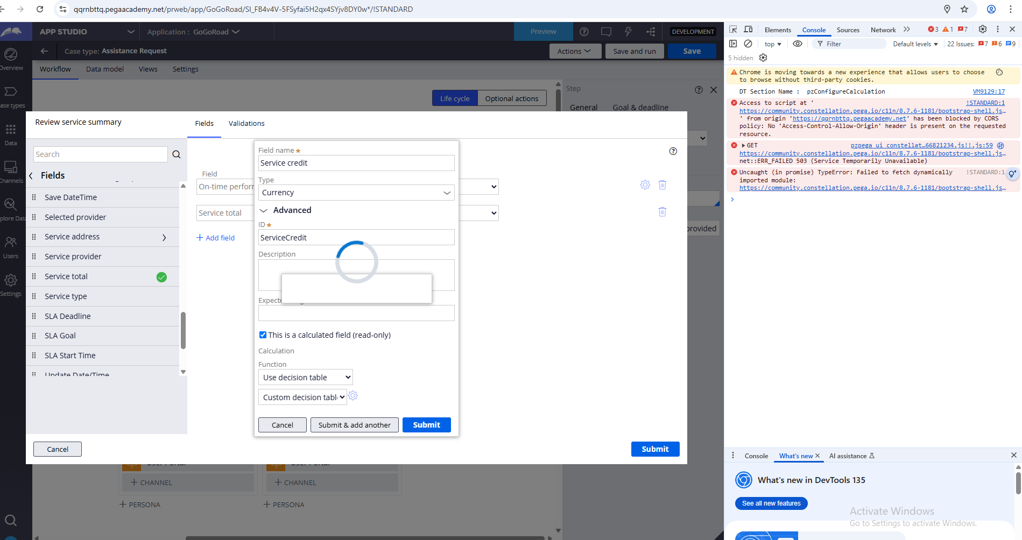The width and height of the screenshot is (1022, 540).
Task: Delete the On-time performance field row
Action: click(x=662, y=185)
